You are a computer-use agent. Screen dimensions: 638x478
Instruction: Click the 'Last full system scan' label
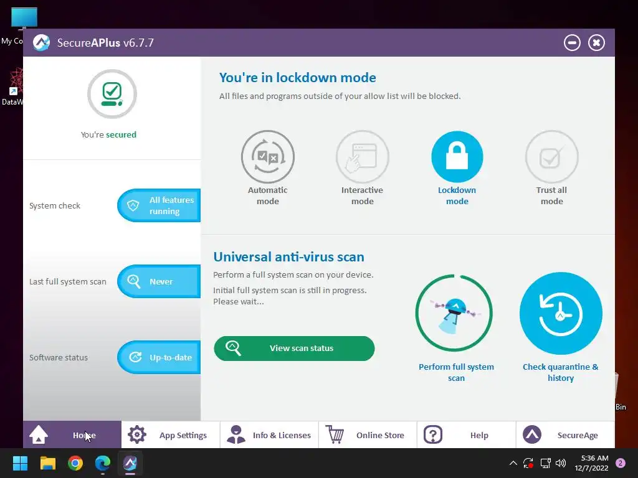coord(67,282)
